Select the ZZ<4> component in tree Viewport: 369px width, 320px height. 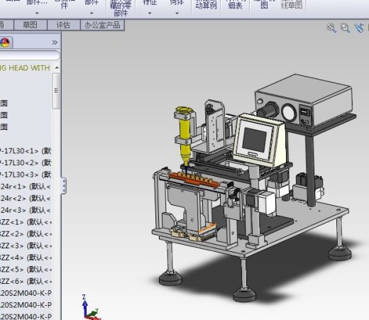26,258
